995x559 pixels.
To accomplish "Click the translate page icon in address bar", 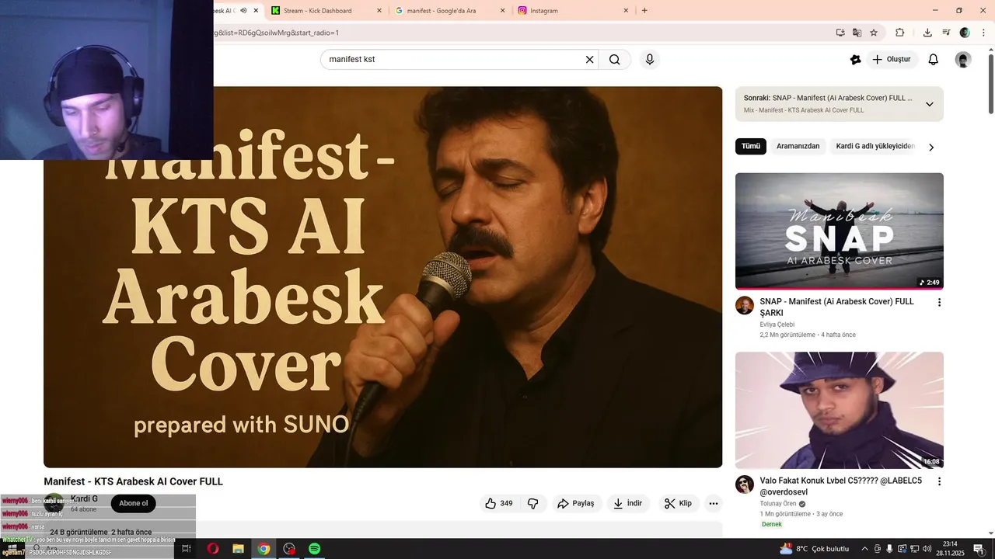I will click(x=857, y=33).
